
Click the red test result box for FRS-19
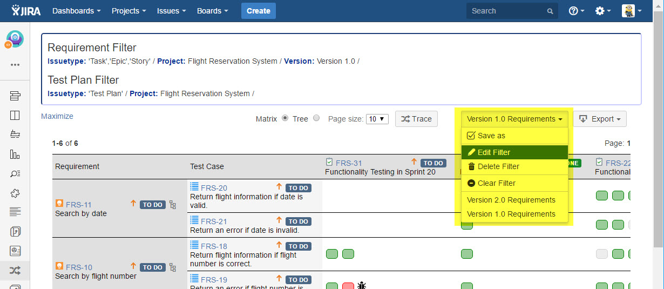click(348, 286)
